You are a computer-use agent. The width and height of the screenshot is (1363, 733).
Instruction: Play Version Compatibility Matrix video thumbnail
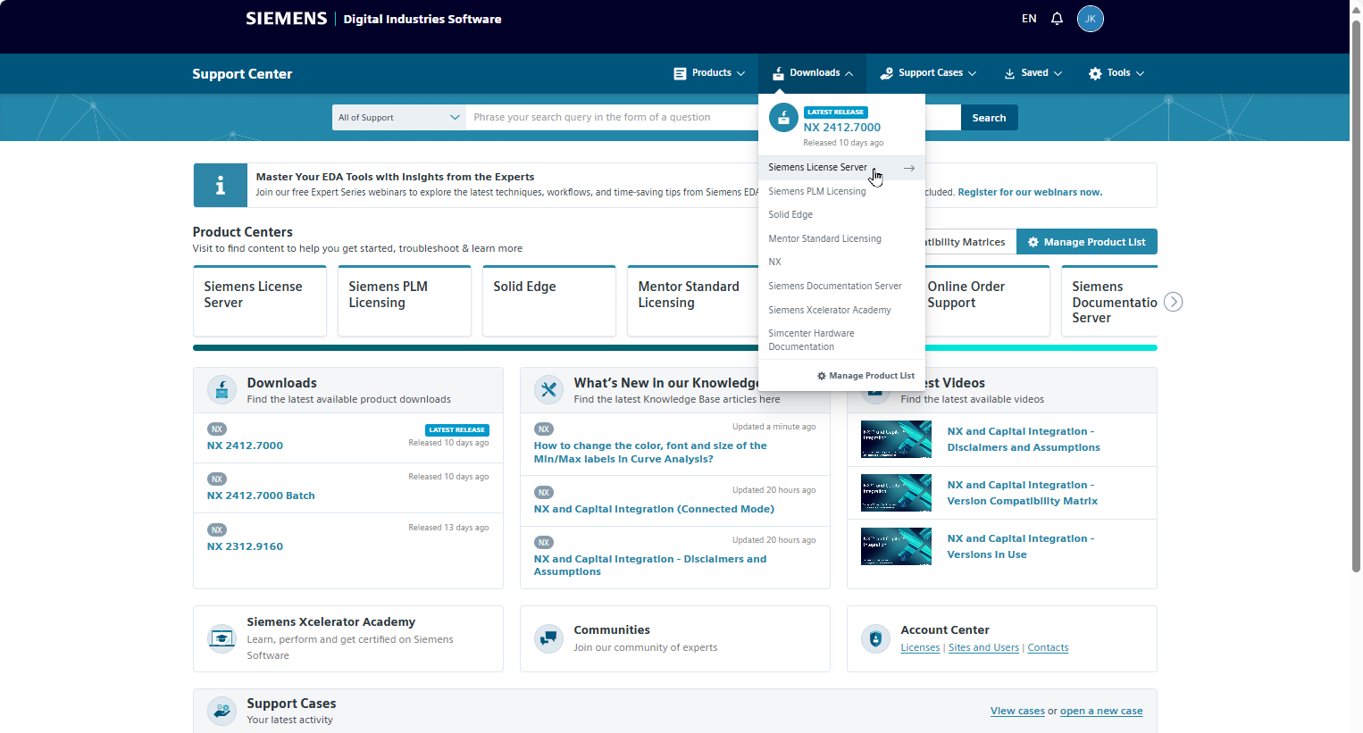click(x=896, y=493)
